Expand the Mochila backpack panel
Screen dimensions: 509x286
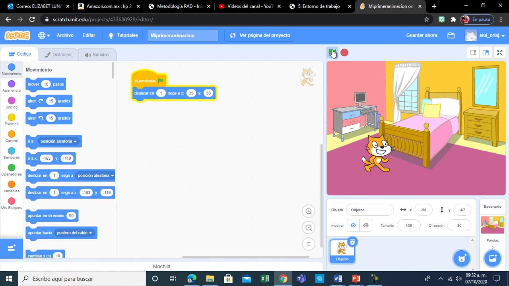(161, 266)
